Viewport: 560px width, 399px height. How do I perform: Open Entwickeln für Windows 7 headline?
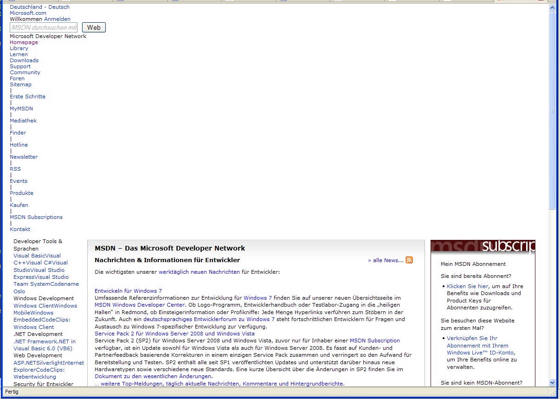coord(128,291)
